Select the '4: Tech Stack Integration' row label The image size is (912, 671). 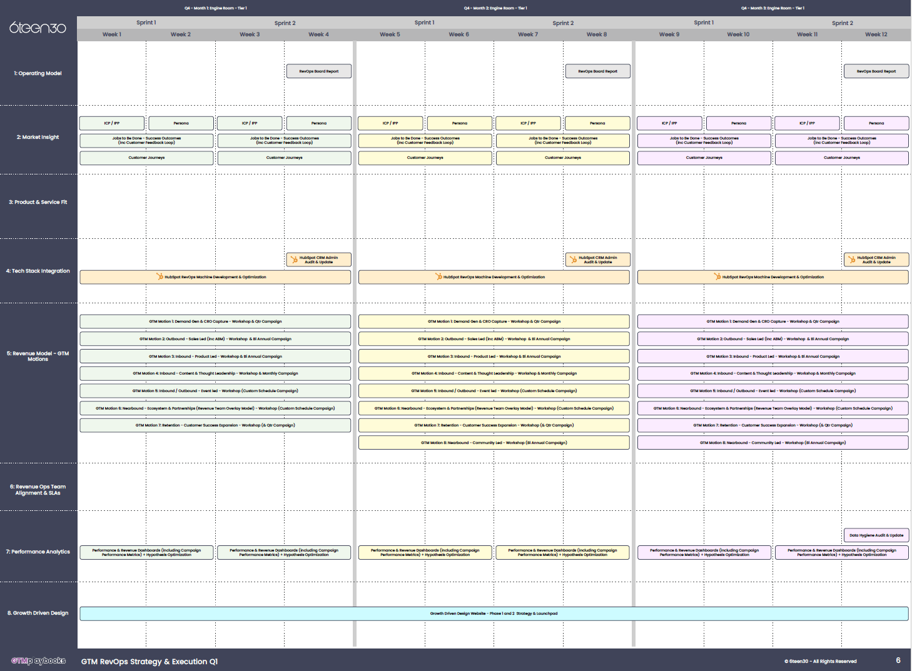[x=38, y=271]
